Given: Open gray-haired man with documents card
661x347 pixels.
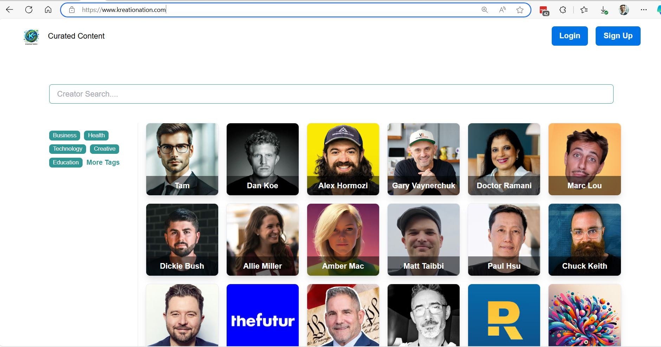Looking at the screenshot, I should [x=343, y=315].
